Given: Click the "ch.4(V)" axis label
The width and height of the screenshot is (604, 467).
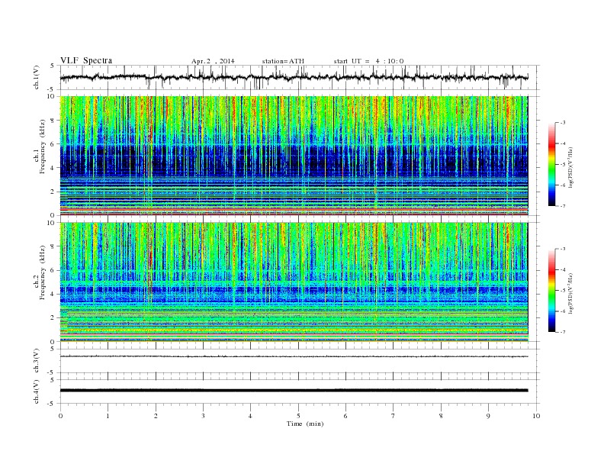Looking at the screenshot, I should [37, 391].
